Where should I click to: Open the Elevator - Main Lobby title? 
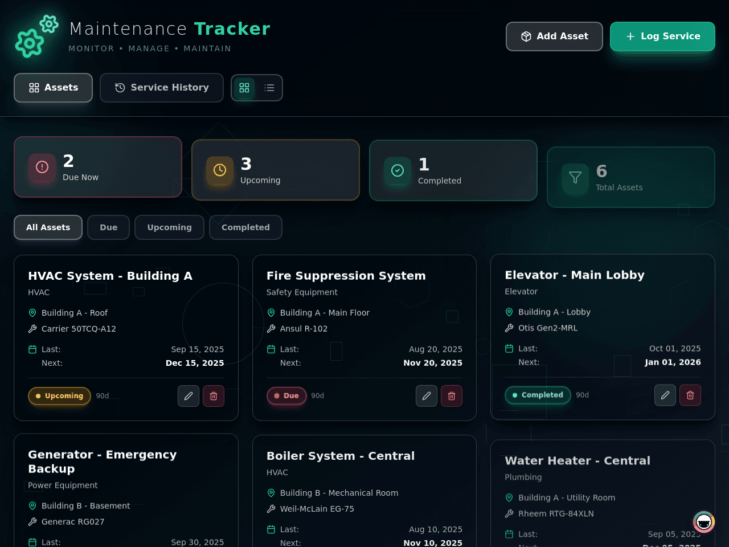[x=575, y=275]
